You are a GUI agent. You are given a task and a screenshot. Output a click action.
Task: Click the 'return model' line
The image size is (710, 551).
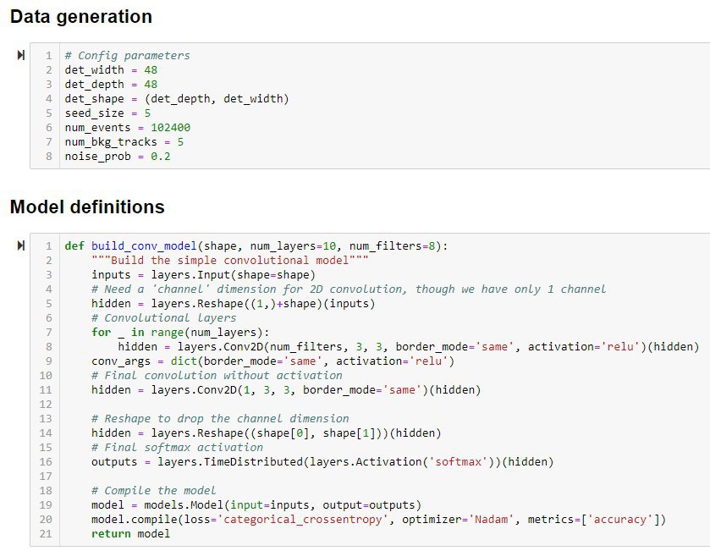(131, 534)
